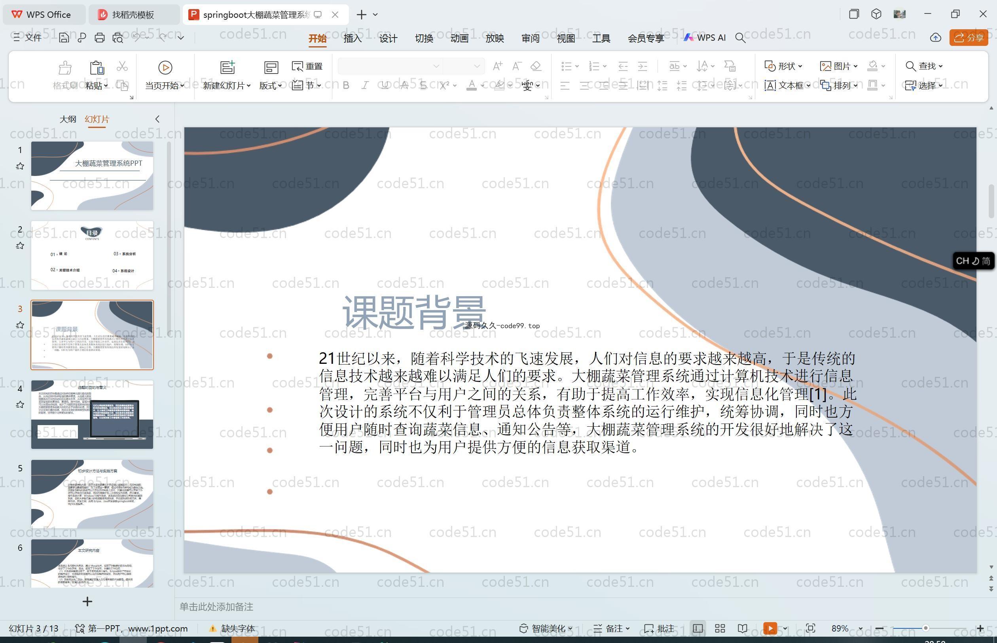Open the 文件 File menu

[x=28, y=38]
